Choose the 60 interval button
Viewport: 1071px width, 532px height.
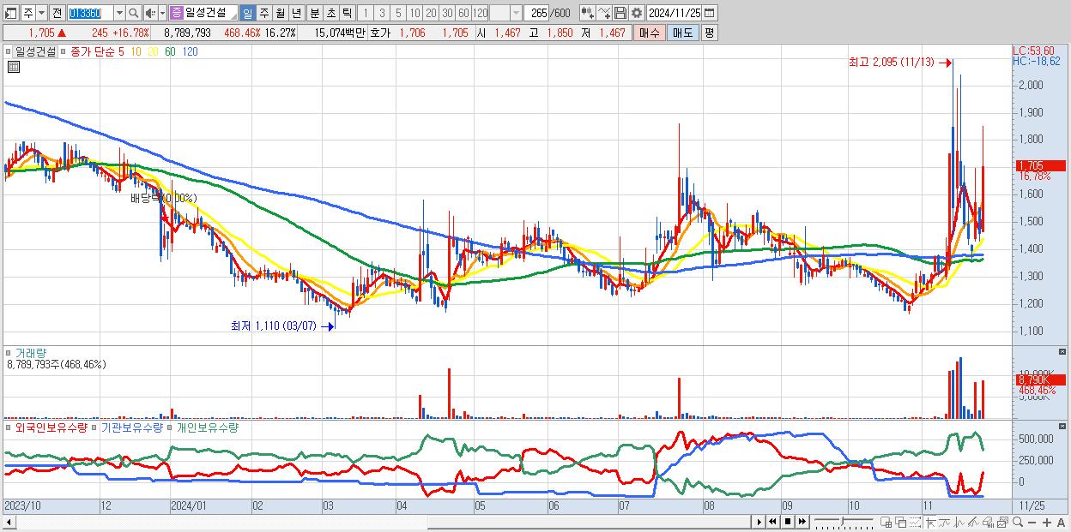click(463, 14)
